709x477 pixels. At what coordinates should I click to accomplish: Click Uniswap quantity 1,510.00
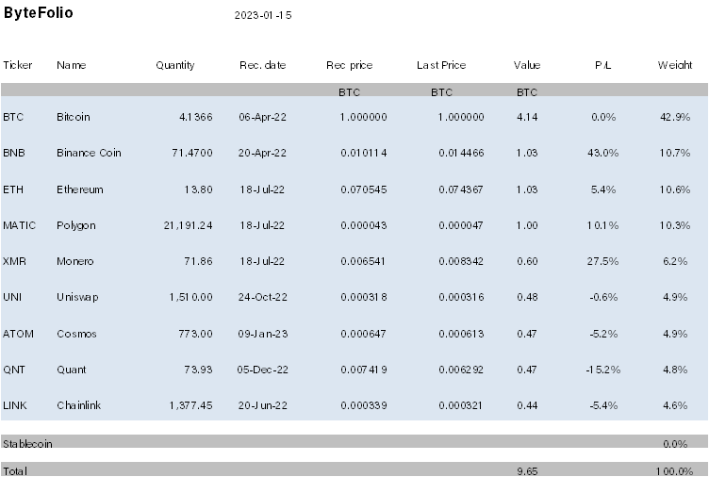coord(190,297)
